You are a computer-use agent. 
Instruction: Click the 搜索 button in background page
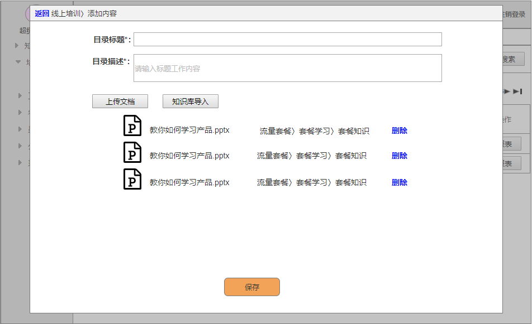514,59
